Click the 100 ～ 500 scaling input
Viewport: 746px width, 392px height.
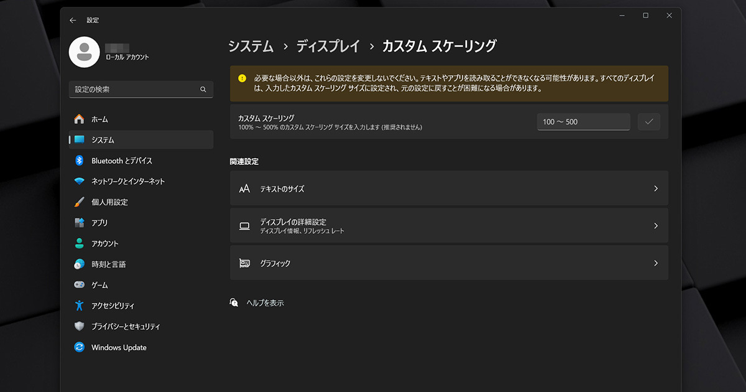point(584,122)
